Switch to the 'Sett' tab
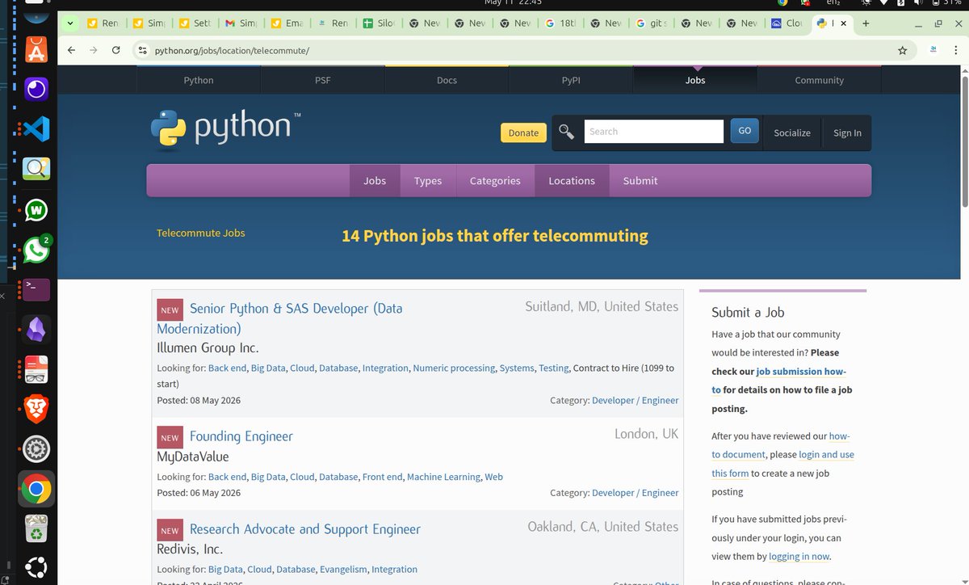 tap(194, 23)
